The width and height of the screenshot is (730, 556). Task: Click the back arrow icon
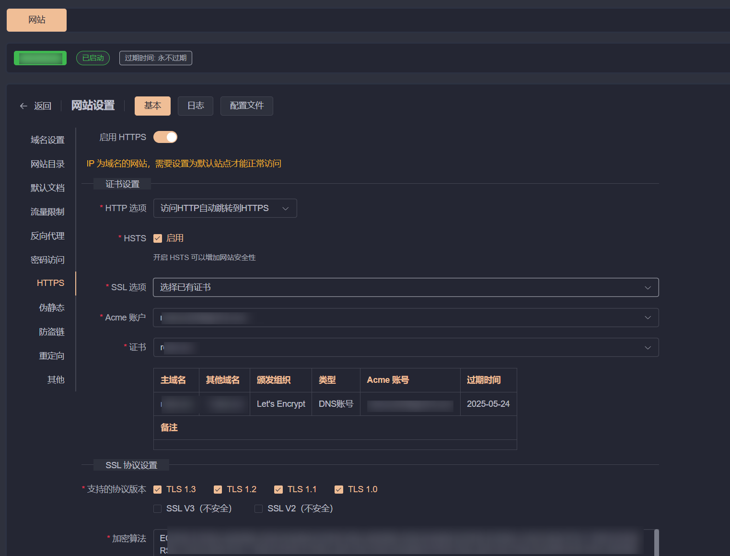[23, 106]
